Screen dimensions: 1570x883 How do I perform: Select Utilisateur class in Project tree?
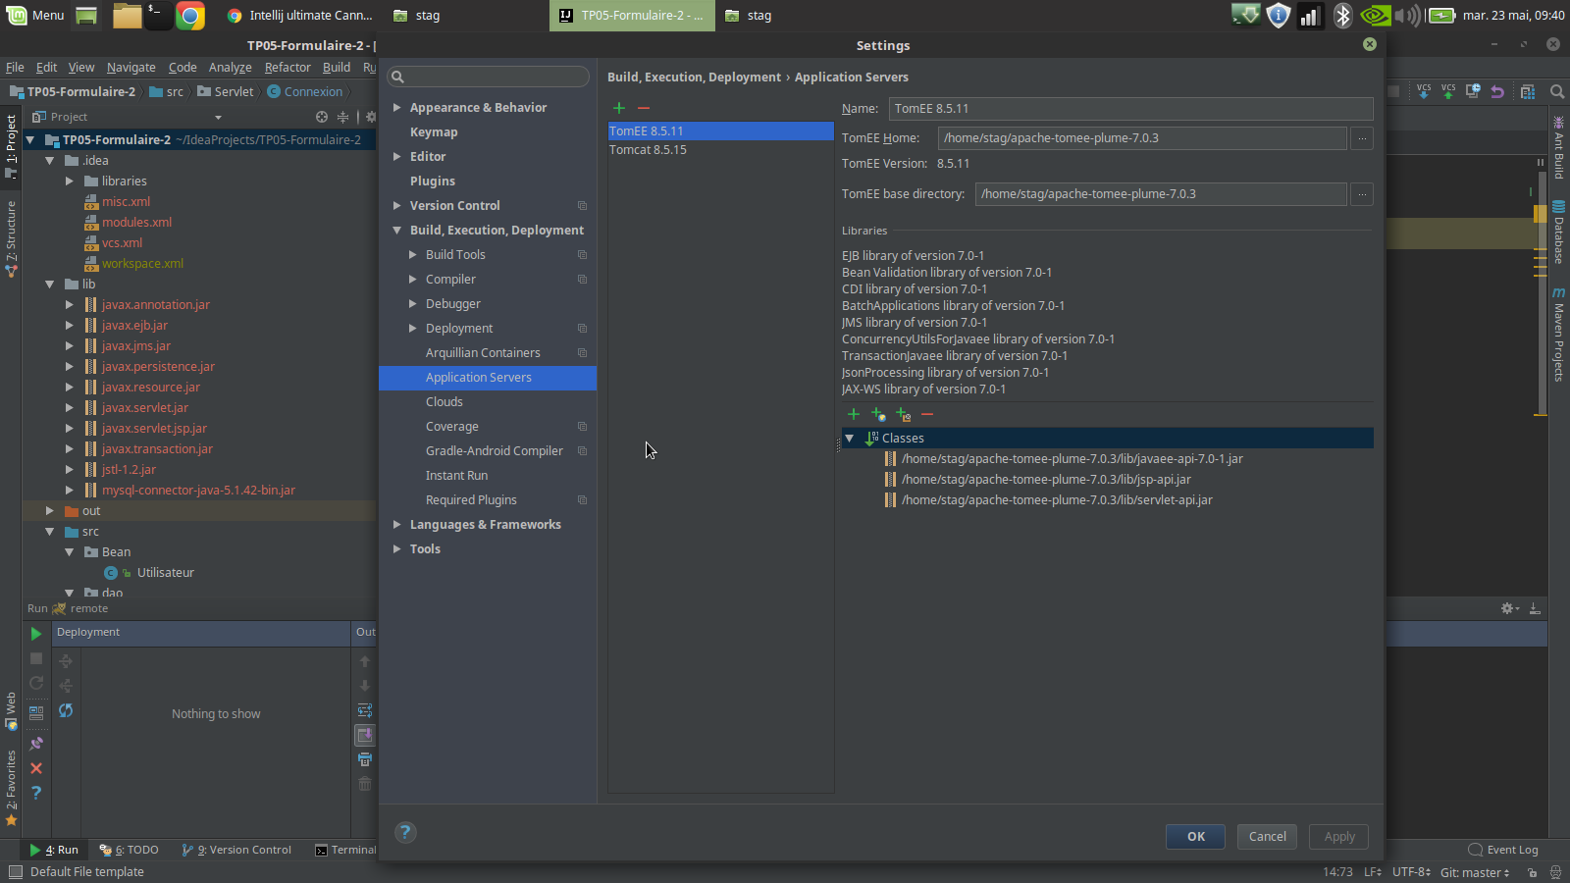[165, 573]
